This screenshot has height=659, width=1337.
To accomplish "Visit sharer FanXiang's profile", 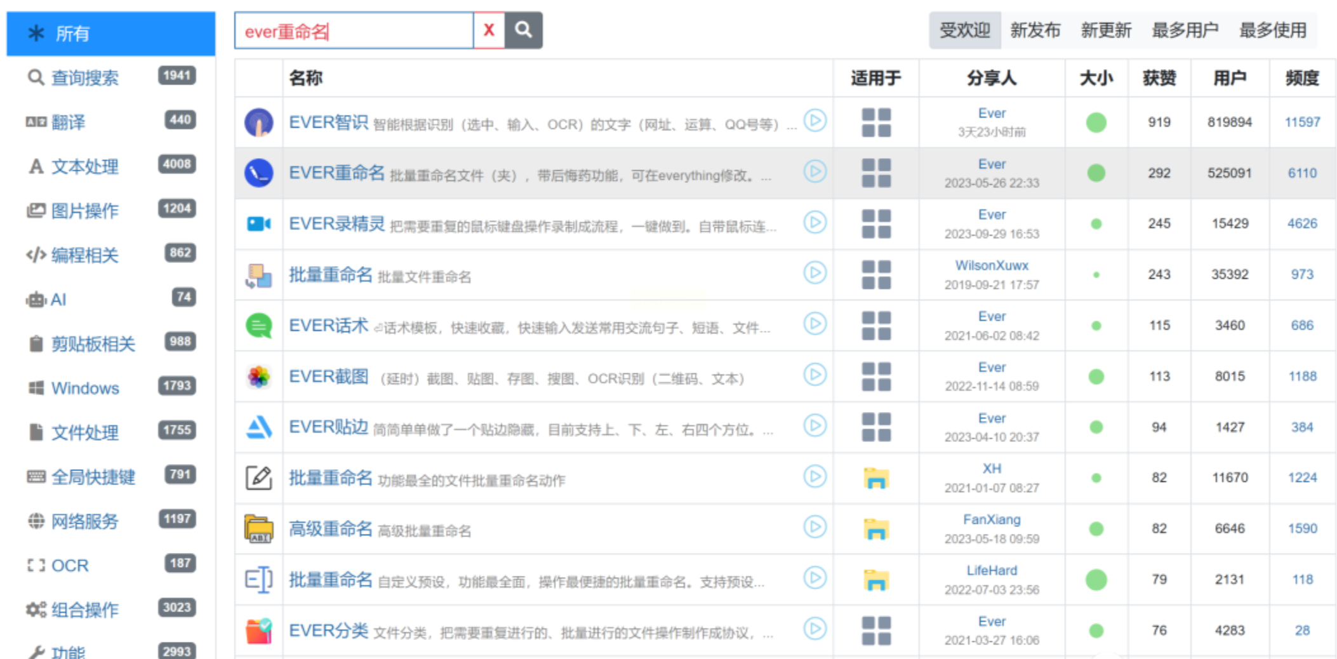I will point(992,519).
